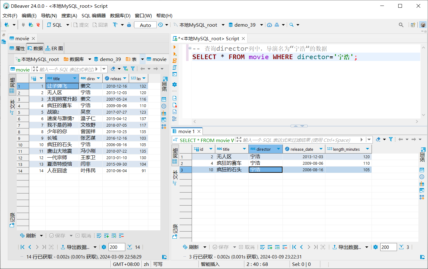Click the execute SQL statement arrow icon
428x269 pixels.
click(x=175, y=47)
